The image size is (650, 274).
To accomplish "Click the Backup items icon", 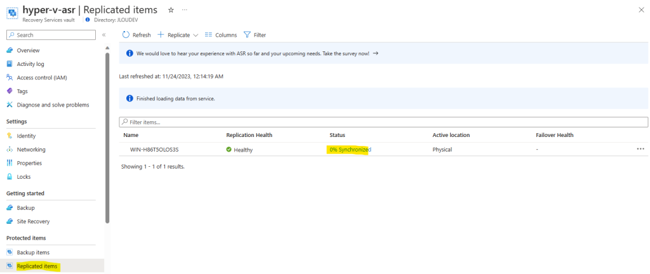I will pos(10,252).
